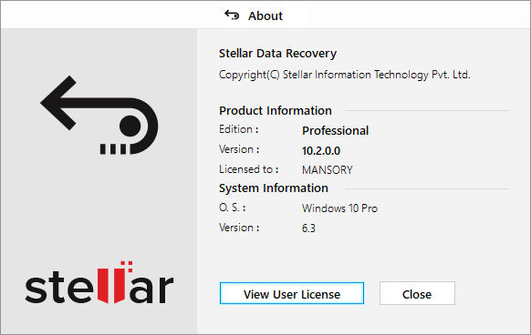
Task: Click the 6.3 OS version value
Action: point(308,228)
